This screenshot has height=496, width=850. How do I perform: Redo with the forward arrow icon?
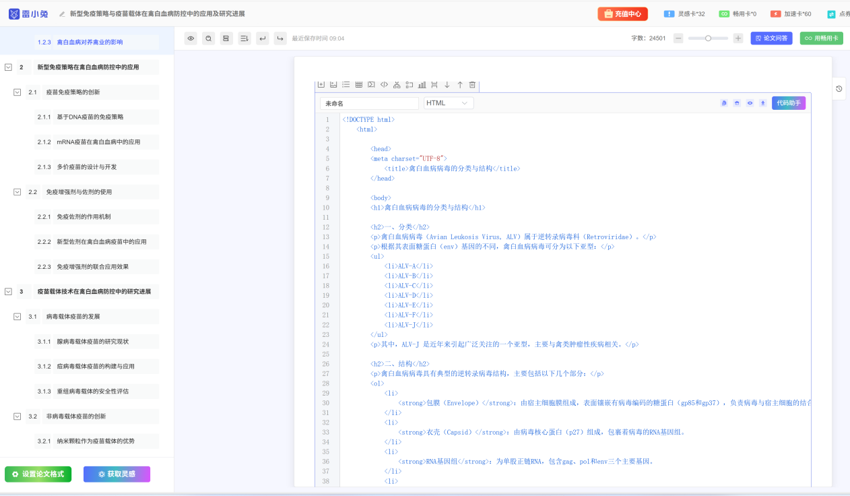(280, 38)
